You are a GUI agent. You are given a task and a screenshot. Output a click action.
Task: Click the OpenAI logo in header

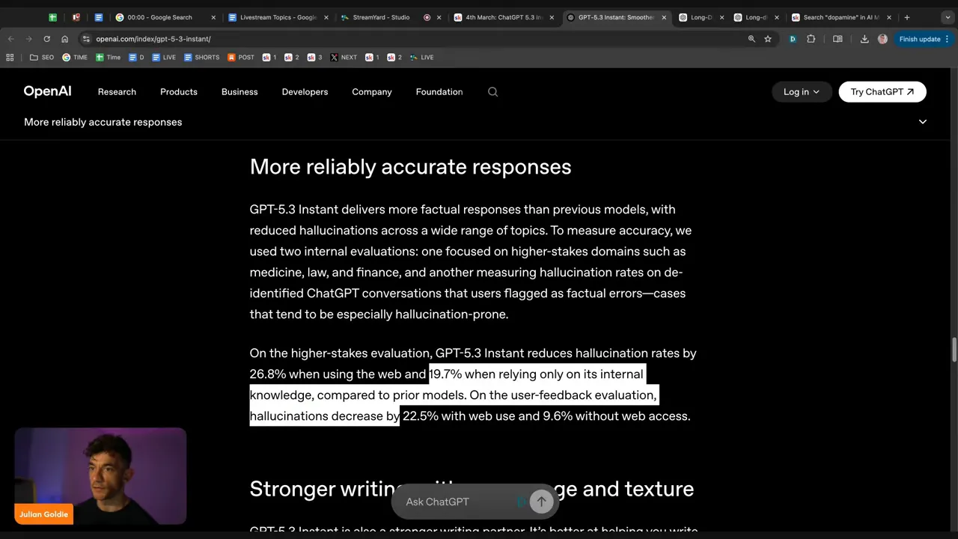tap(47, 91)
